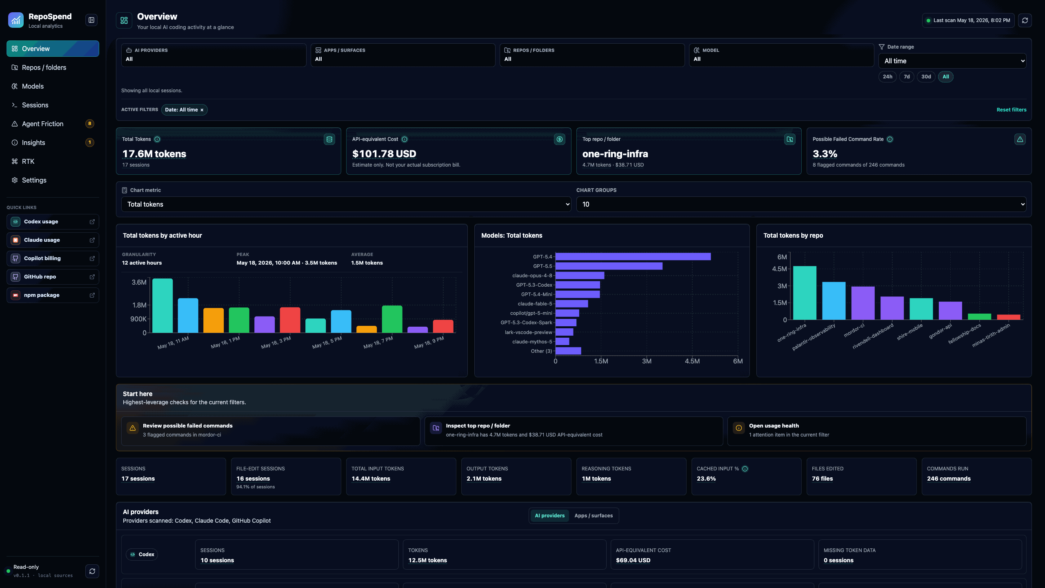Open the AI Providers filter selector
The image size is (1045, 588).
pyautogui.click(x=213, y=55)
